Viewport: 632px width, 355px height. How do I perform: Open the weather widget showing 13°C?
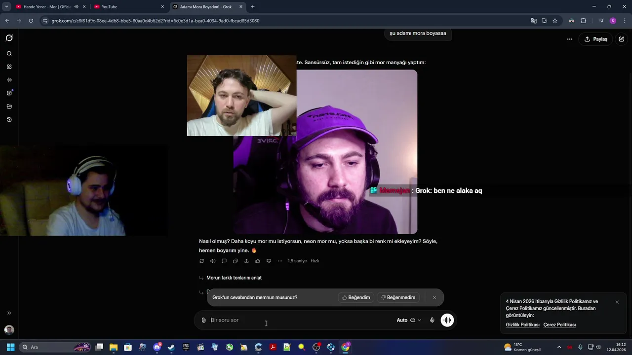[x=522, y=347]
